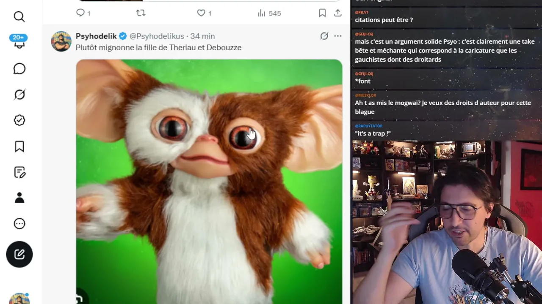Screen dimensions: 542x304
Task: Click the black compose post button
Action: coord(19,254)
